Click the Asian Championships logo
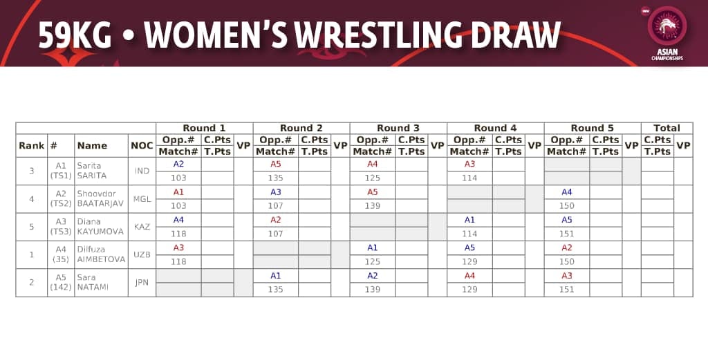 667,33
